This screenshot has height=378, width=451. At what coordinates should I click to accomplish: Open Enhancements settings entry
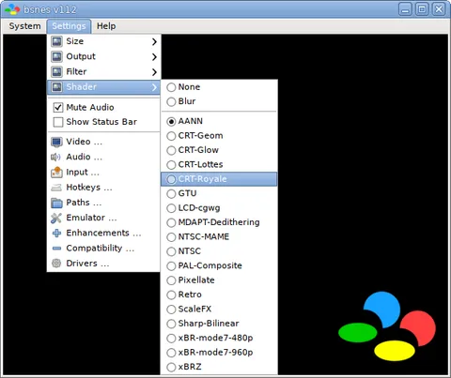pos(103,234)
